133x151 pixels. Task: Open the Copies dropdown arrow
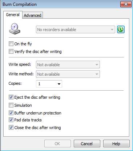[59, 84]
